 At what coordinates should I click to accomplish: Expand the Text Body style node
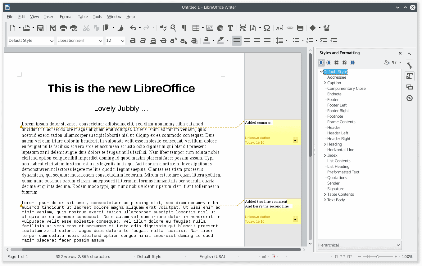325,200
